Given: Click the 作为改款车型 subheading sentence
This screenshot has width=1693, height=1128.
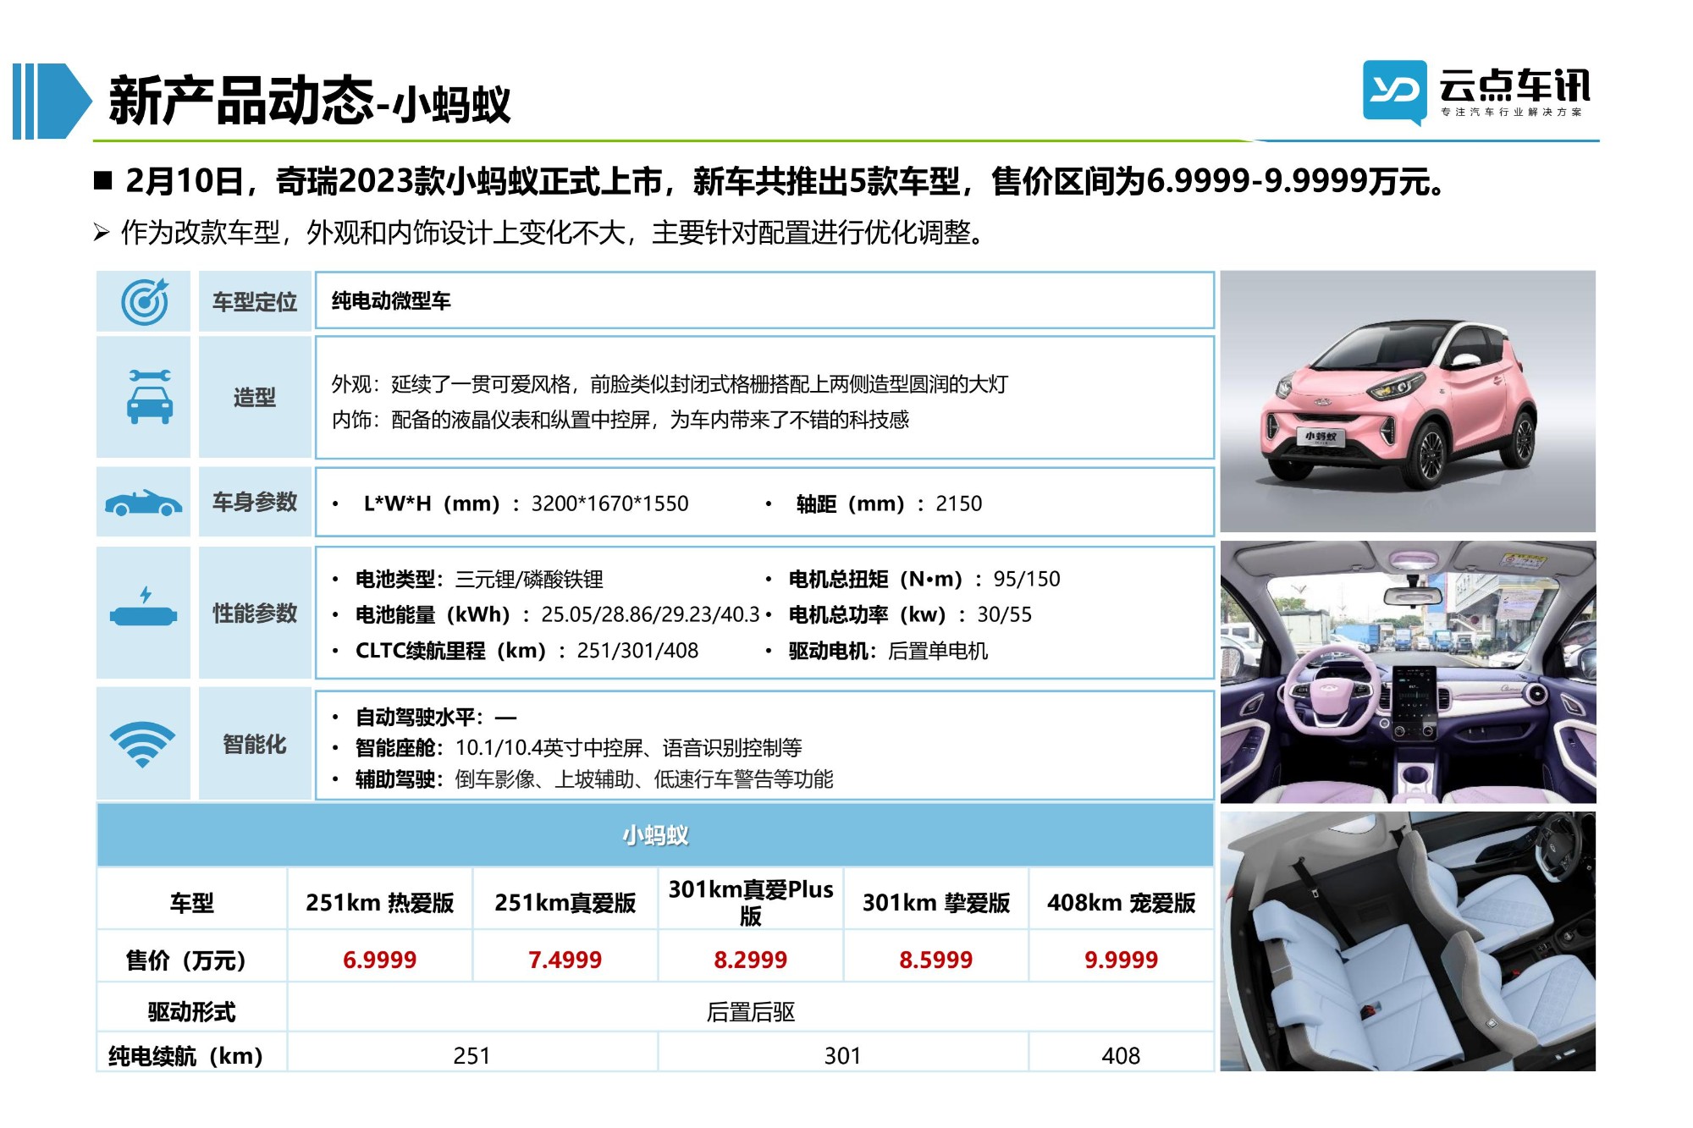Looking at the screenshot, I should point(554,232).
